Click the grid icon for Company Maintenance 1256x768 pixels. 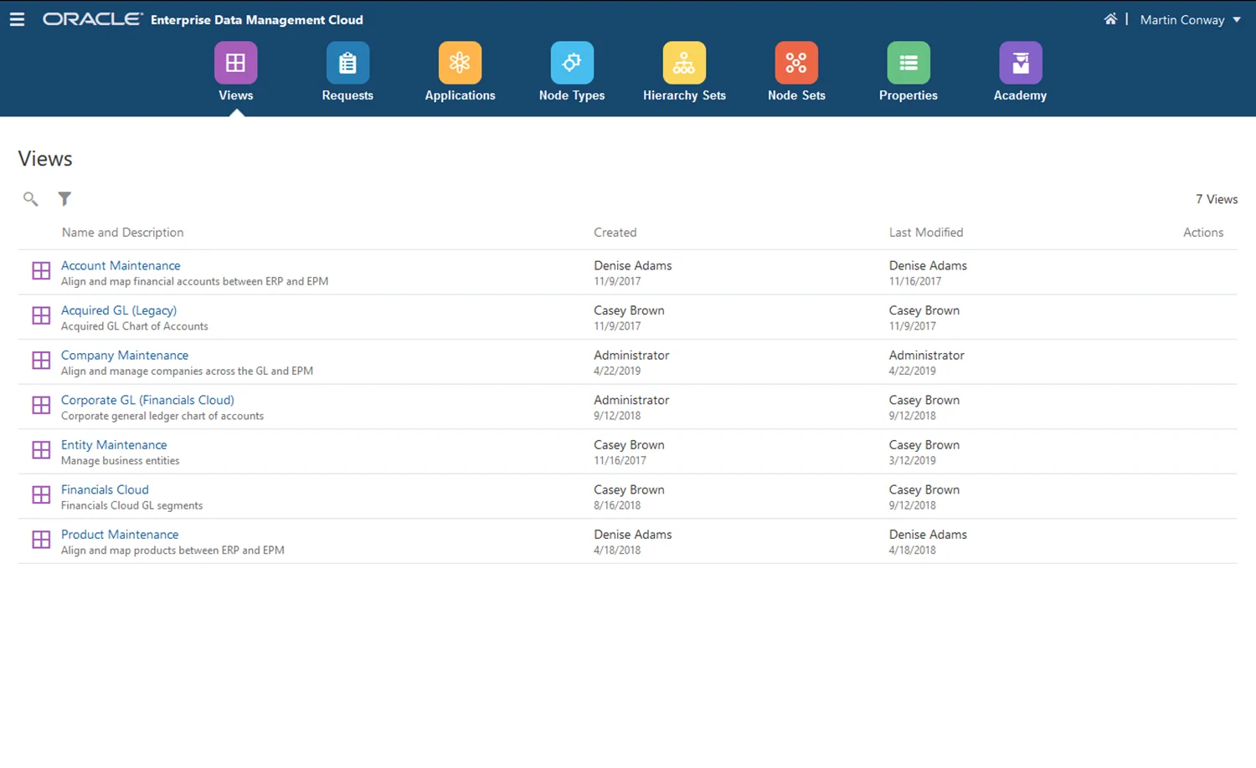tap(41, 361)
